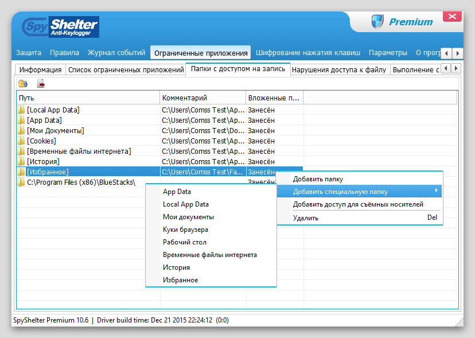
Task: Click folder icon of [Cookies] row
Action: (21, 141)
